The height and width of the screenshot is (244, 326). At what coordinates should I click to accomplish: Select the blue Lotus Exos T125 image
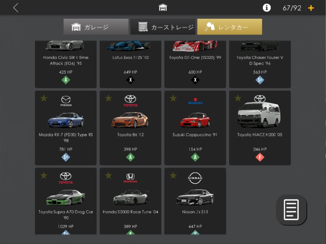(x=128, y=46)
